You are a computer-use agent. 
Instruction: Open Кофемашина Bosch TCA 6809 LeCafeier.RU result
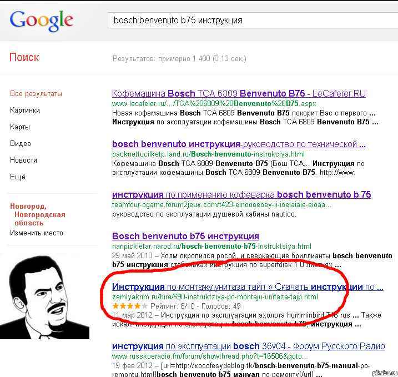[239, 93]
